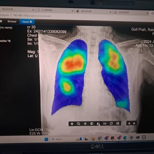
Task: Click the 'Chest PA' label text
Action: point(35,35)
